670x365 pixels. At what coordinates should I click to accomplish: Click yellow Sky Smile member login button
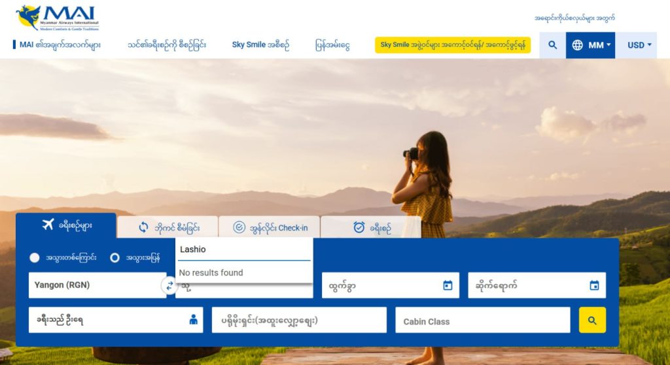coord(452,45)
